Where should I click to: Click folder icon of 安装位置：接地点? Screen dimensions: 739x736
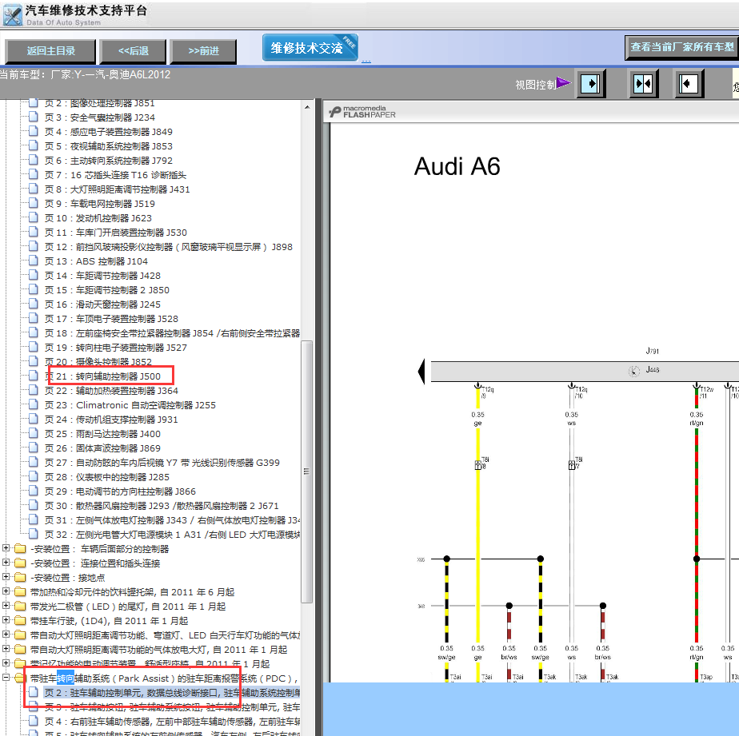click(x=20, y=577)
